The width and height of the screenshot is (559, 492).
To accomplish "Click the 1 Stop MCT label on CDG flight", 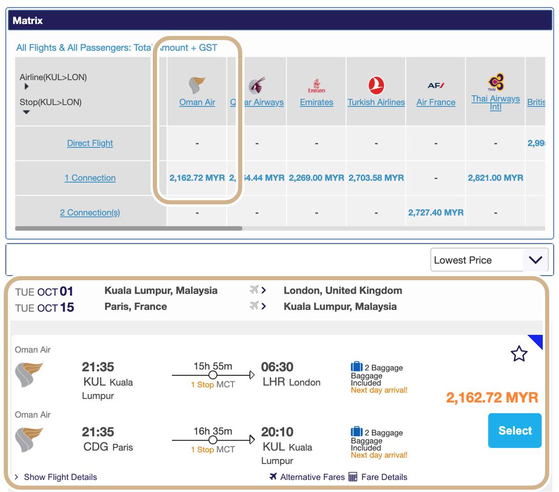I will 213,450.
